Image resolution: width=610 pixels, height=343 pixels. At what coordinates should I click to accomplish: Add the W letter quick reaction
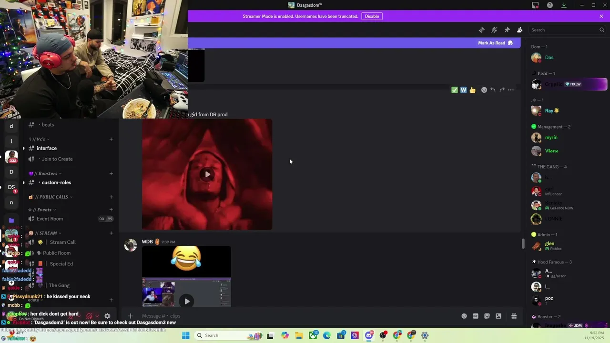pyautogui.click(x=463, y=90)
